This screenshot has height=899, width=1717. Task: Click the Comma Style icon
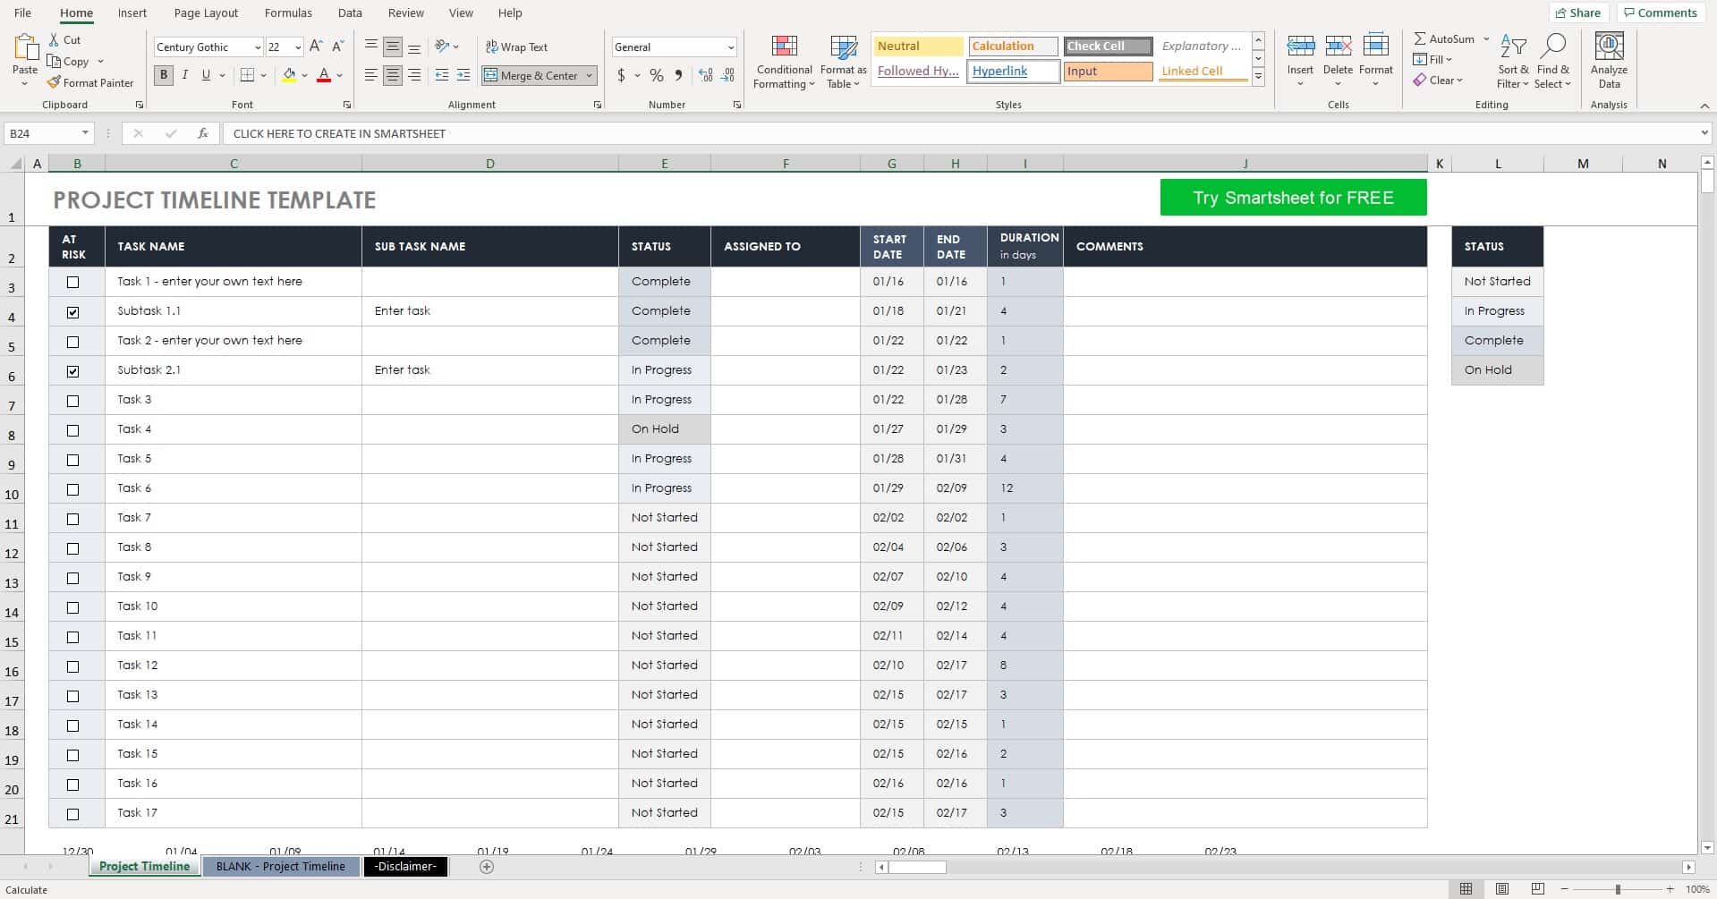(x=678, y=75)
